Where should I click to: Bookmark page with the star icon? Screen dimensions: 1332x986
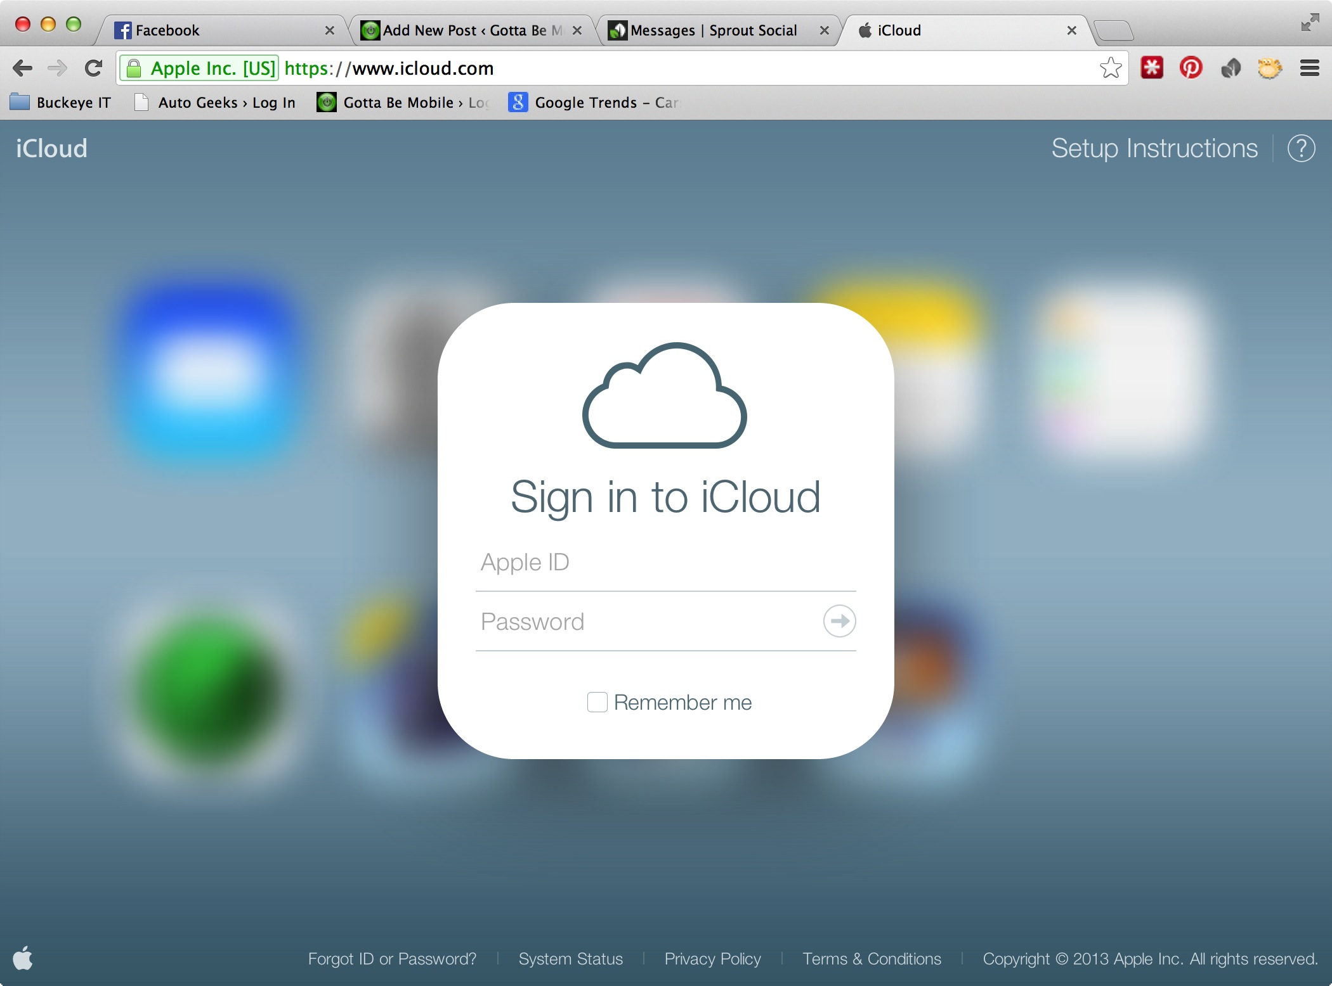1111,68
